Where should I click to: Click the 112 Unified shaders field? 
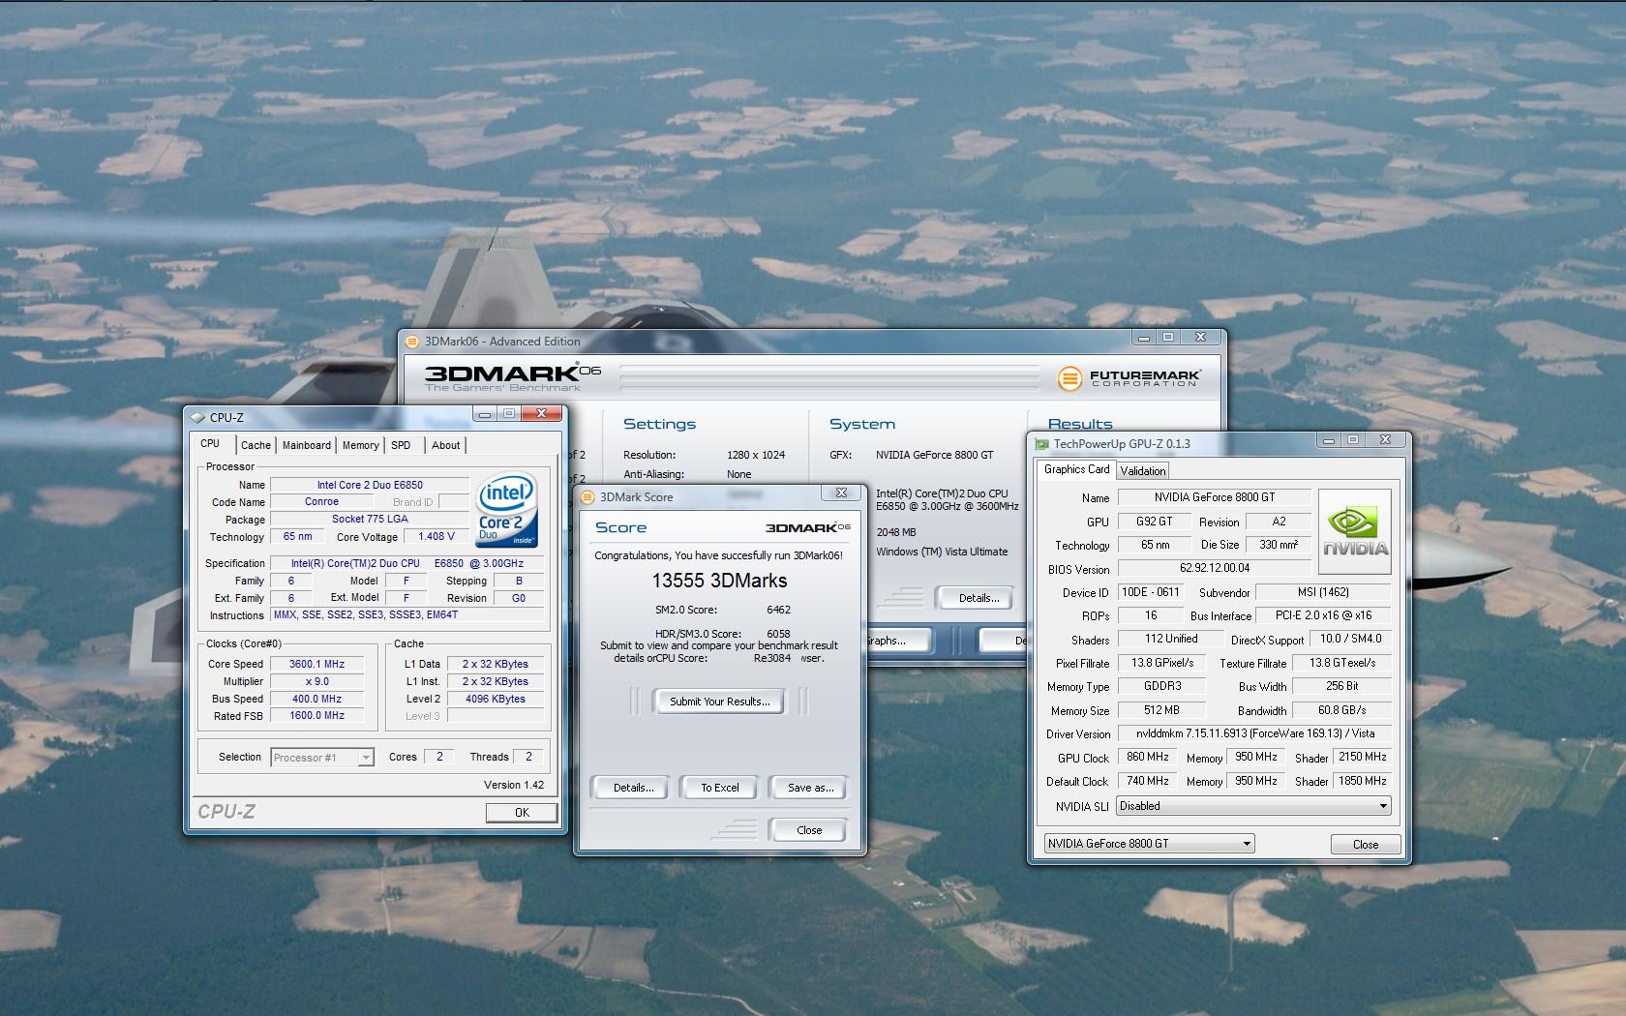click(x=1170, y=639)
